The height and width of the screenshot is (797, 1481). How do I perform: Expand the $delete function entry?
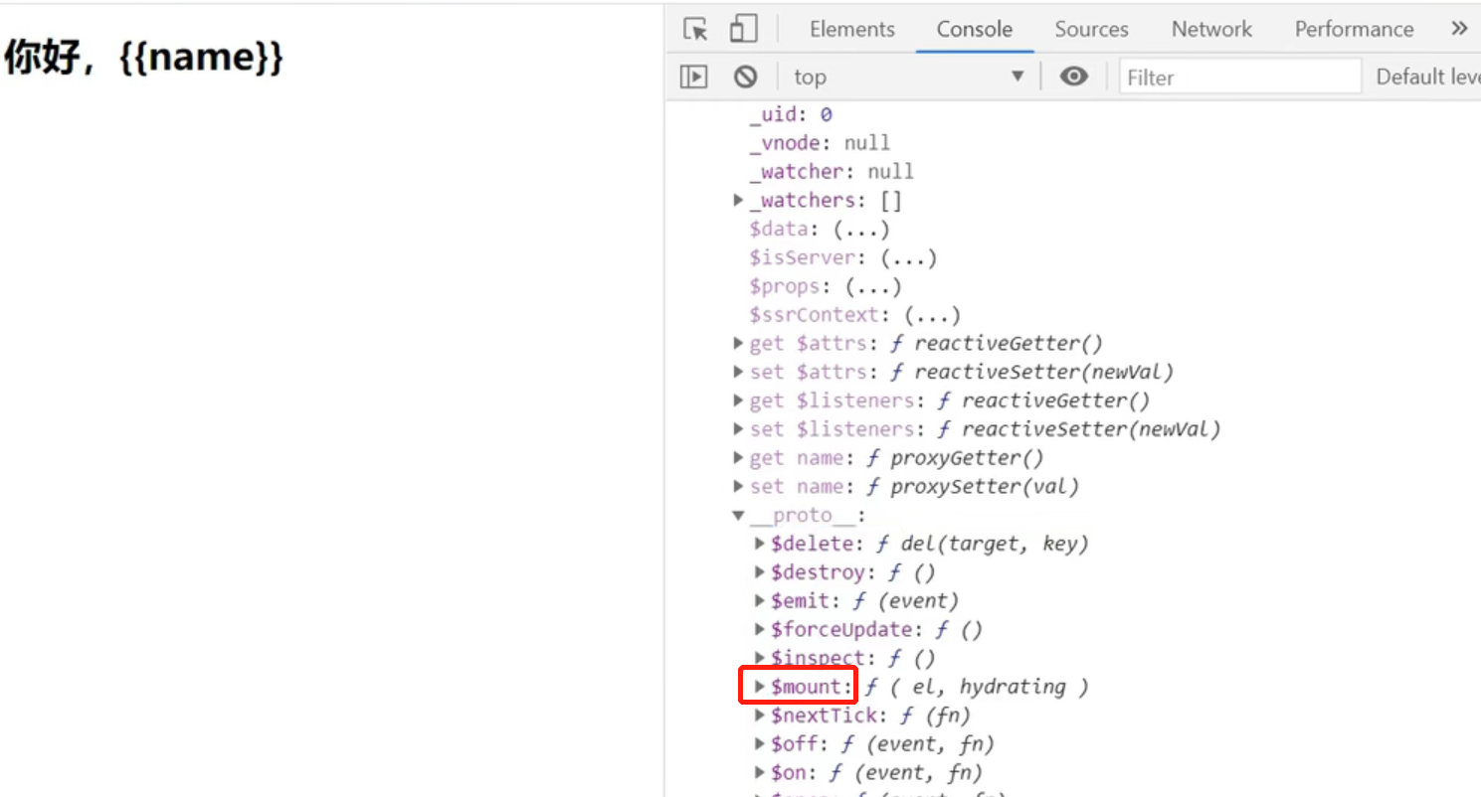tap(761, 544)
